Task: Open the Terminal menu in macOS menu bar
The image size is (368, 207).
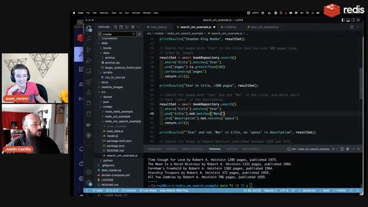Action: click(x=136, y=13)
